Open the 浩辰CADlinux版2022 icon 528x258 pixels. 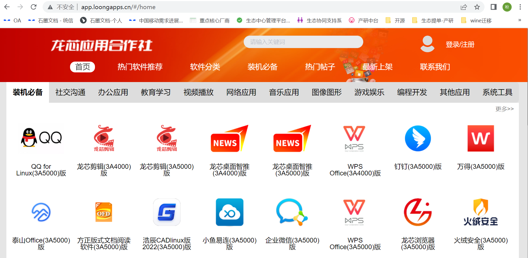[167, 212]
